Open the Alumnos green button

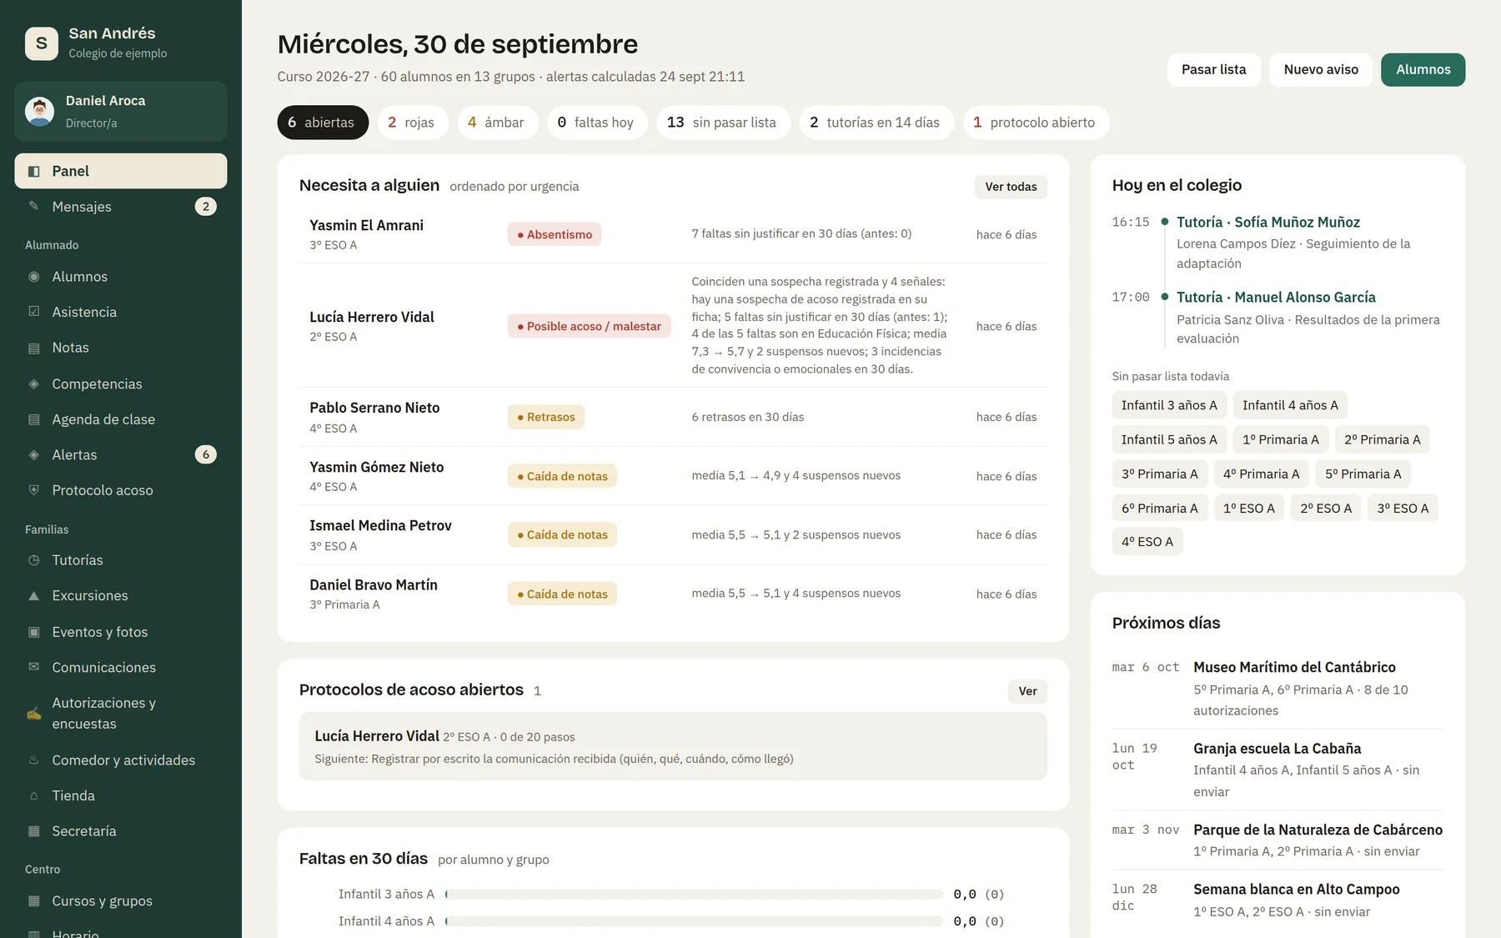[x=1423, y=70]
